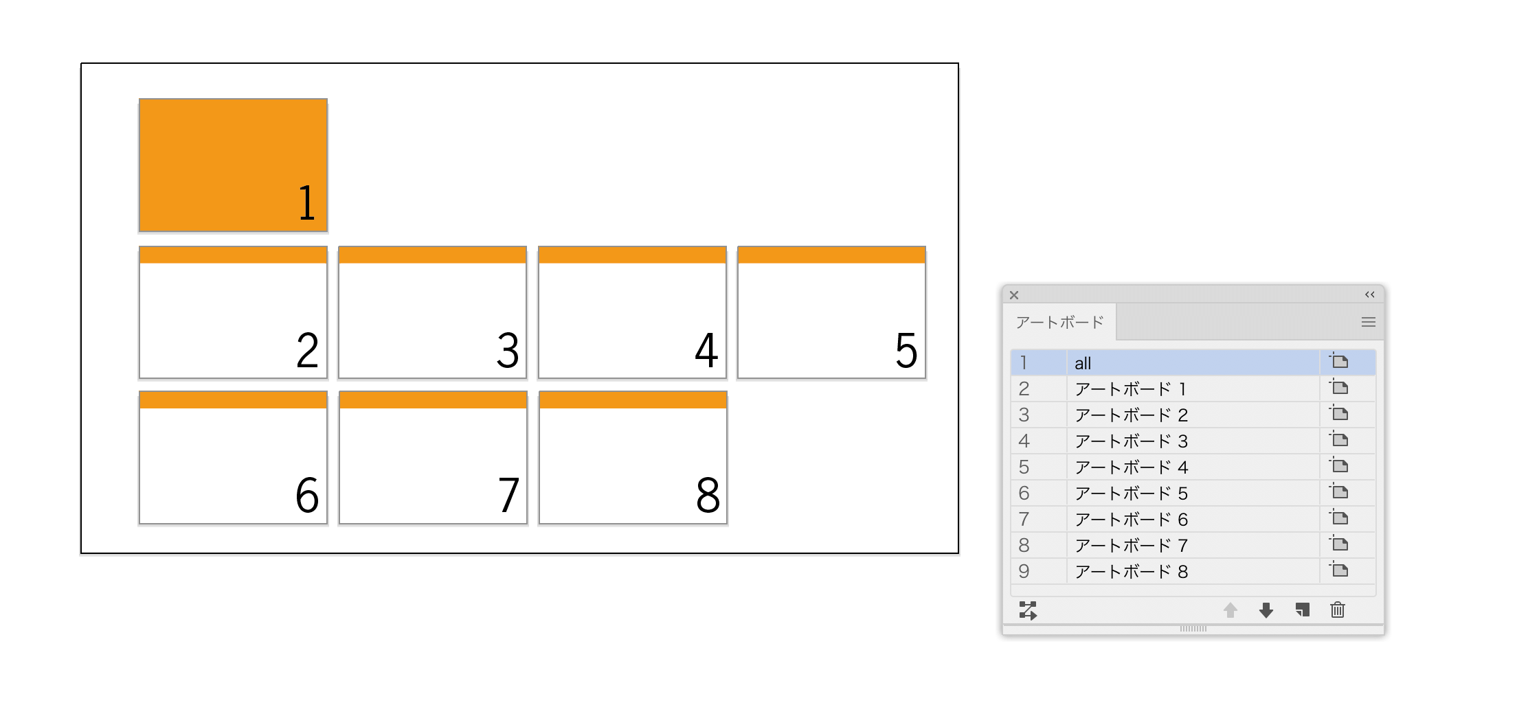Click the solid orange artboard numbered 1
Image resolution: width=1517 pixels, height=718 pixels.
pyautogui.click(x=233, y=165)
